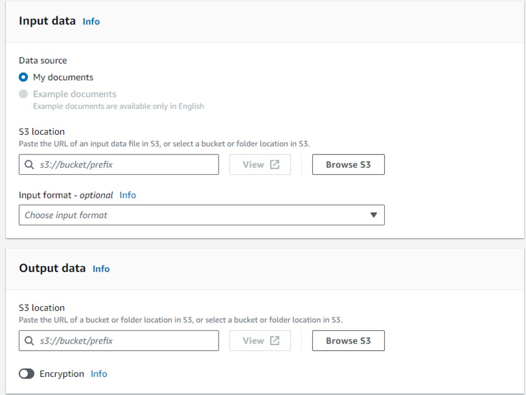Focus the Output data S3 location text field
The image size is (526, 395).
click(x=126, y=341)
